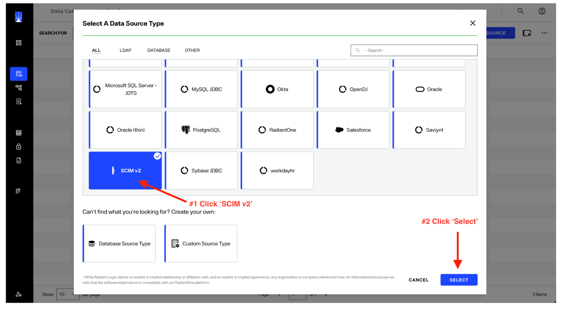Viewport: 565px width, 309px height.
Task: Choose Microsoft SQL Server - JDTS card
Action: click(x=125, y=89)
